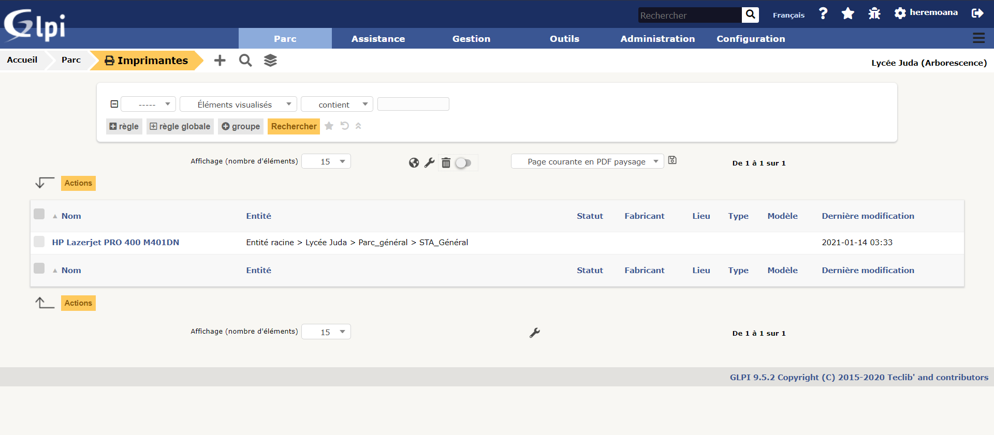Open the Éléments visualisés dropdown
This screenshot has height=435, width=994.
(238, 104)
